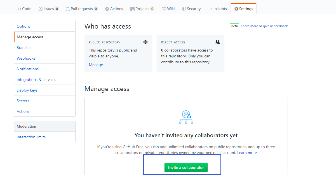Click the PUBLIC REPOSITORY card title
Image resolution: width=336 pixels, height=175 pixels.
[105, 42]
